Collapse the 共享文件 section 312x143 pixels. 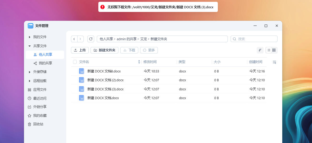coord(29,46)
